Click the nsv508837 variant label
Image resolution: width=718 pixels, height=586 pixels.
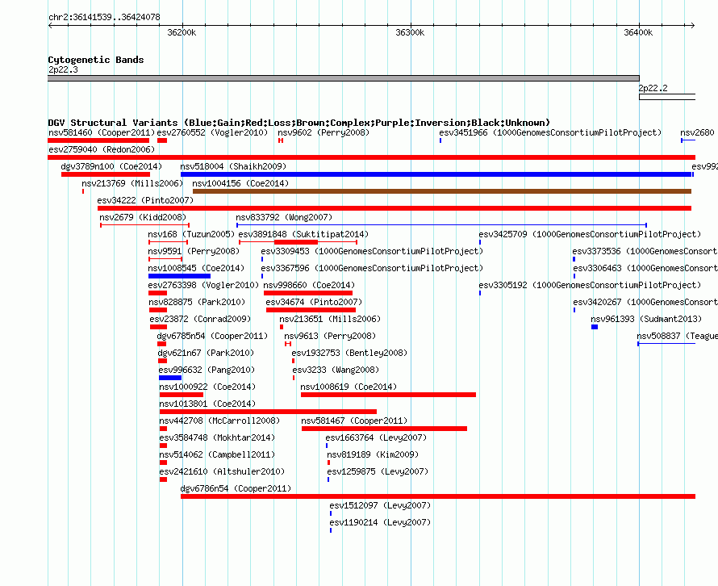point(677,337)
